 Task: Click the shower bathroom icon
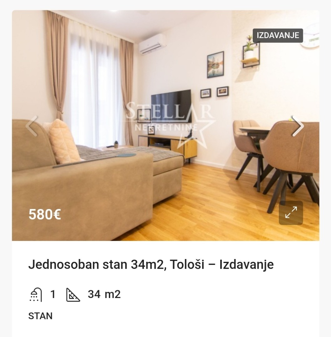click(36, 295)
